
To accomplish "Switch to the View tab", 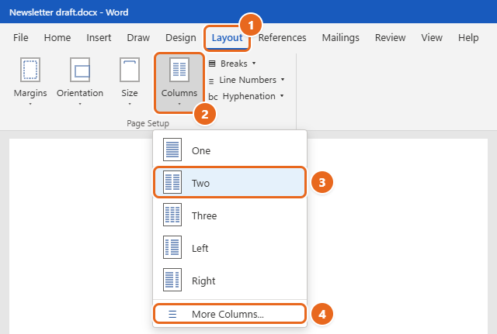I will click(x=432, y=38).
